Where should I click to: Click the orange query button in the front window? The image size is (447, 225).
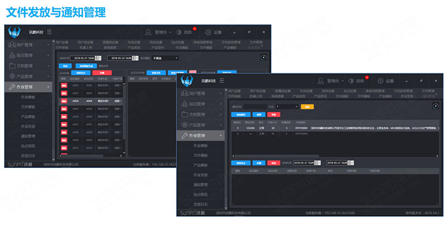point(308,106)
